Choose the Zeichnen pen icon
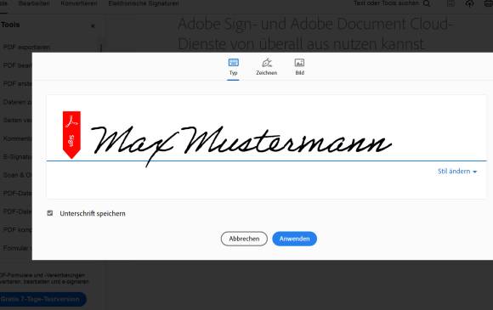The image size is (493, 310). [x=267, y=63]
